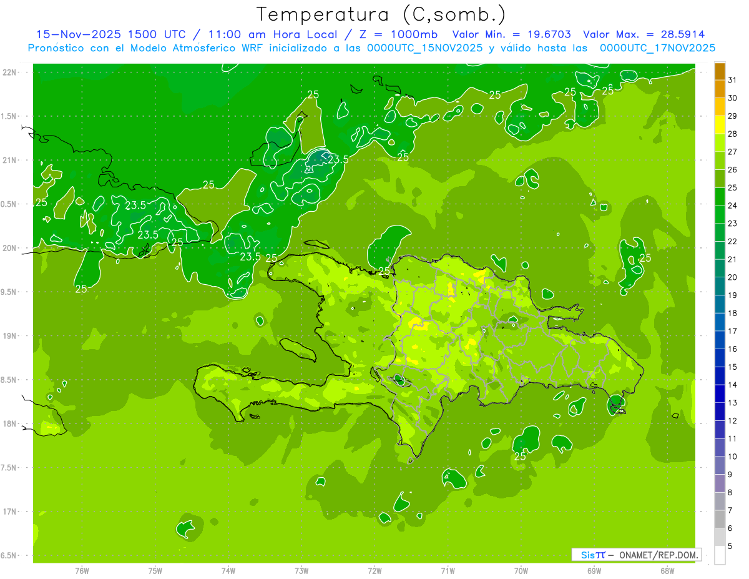Click the '20N' latitude axis label
The image size is (749, 579).
pyautogui.click(x=9, y=248)
